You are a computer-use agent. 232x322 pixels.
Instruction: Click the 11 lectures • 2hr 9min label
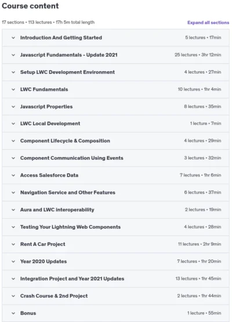(x=200, y=244)
